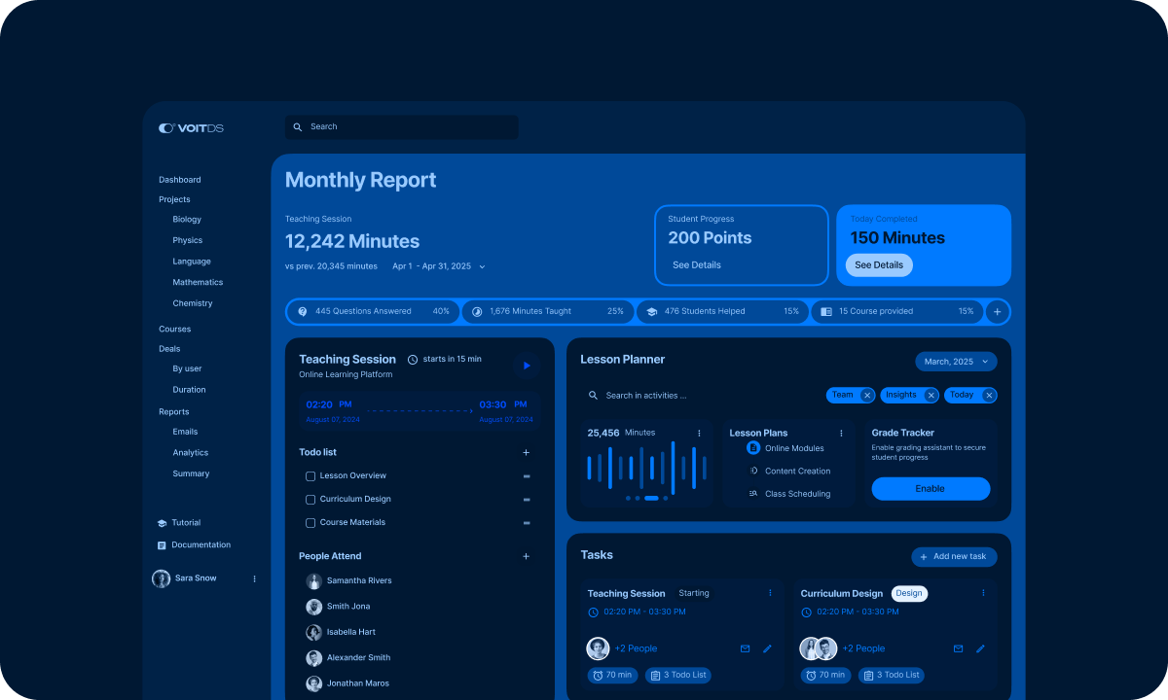Screen dimensions: 1168x700
Task: Edit the Curriculum Design task with pencil
Action: (980, 648)
